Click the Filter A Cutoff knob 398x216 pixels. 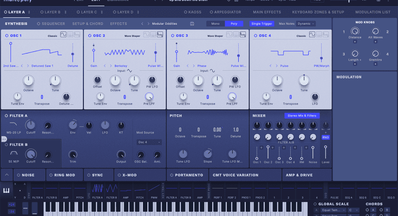point(31,126)
